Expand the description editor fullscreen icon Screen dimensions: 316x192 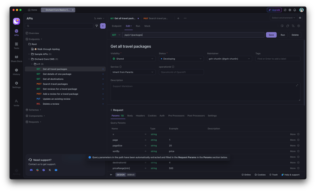click(x=297, y=85)
